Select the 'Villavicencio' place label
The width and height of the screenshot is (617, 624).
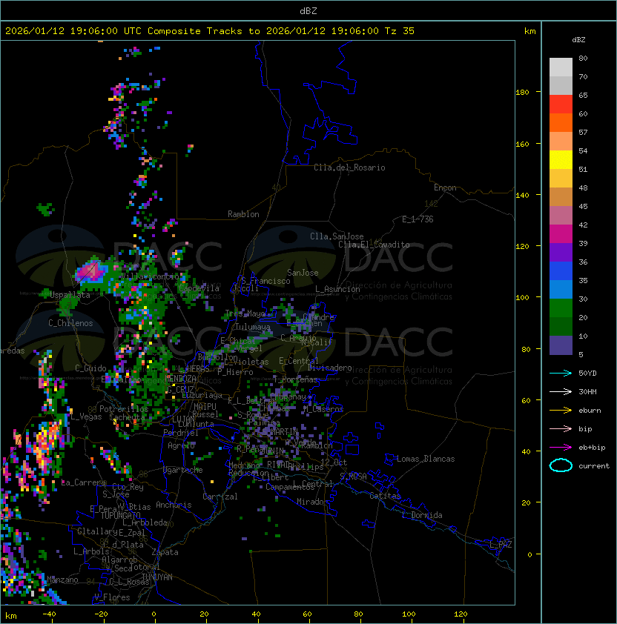click(x=150, y=276)
